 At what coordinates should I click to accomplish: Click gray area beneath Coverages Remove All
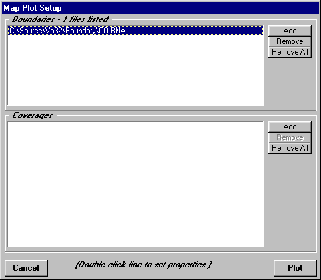point(290,200)
